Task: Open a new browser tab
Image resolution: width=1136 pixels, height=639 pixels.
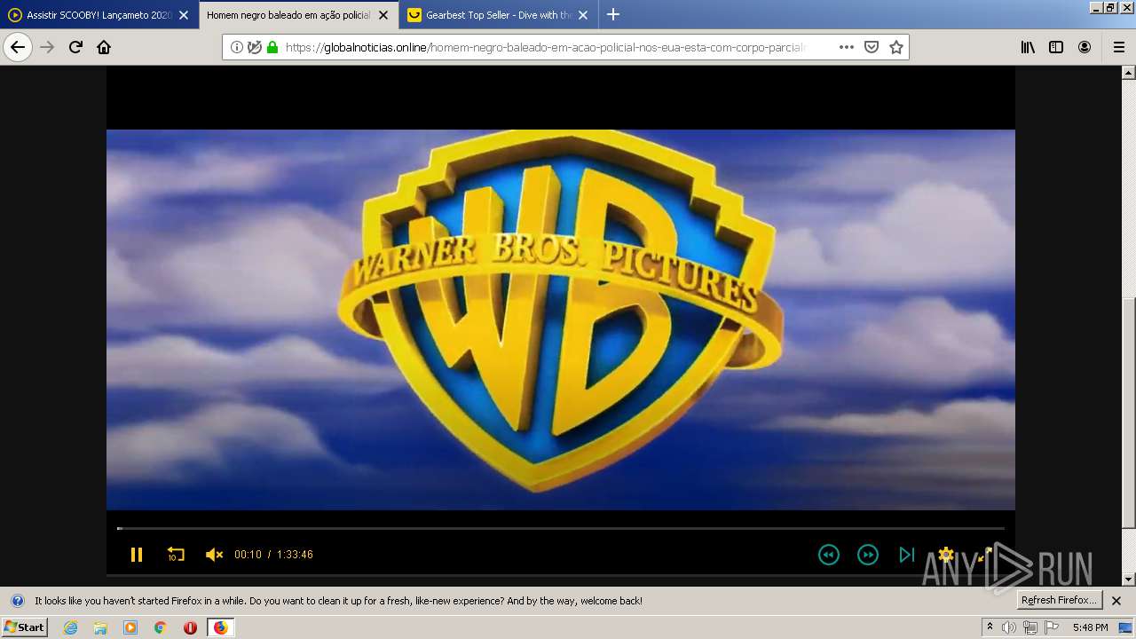Action: click(x=613, y=15)
